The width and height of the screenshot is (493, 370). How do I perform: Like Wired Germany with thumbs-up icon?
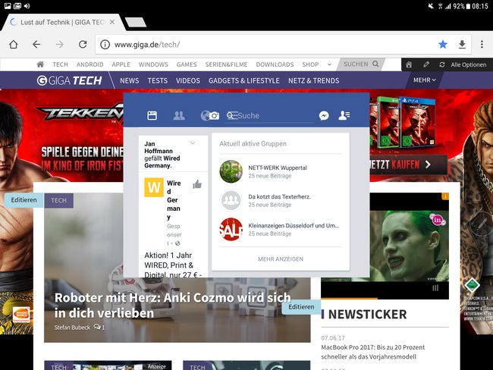(x=197, y=184)
